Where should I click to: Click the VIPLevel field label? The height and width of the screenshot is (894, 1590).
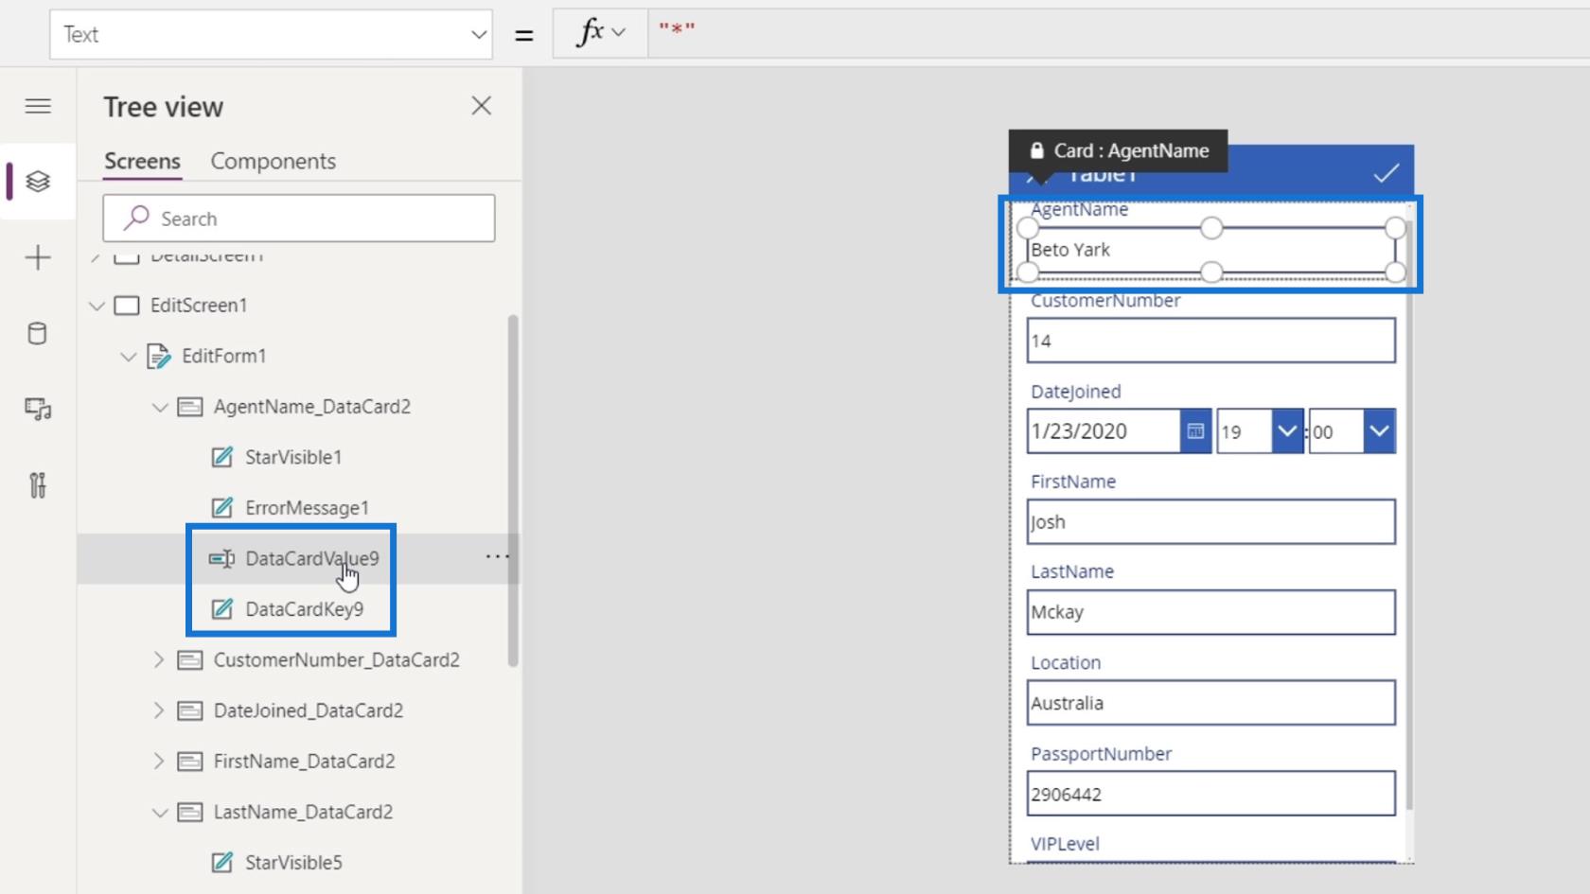[x=1065, y=844]
